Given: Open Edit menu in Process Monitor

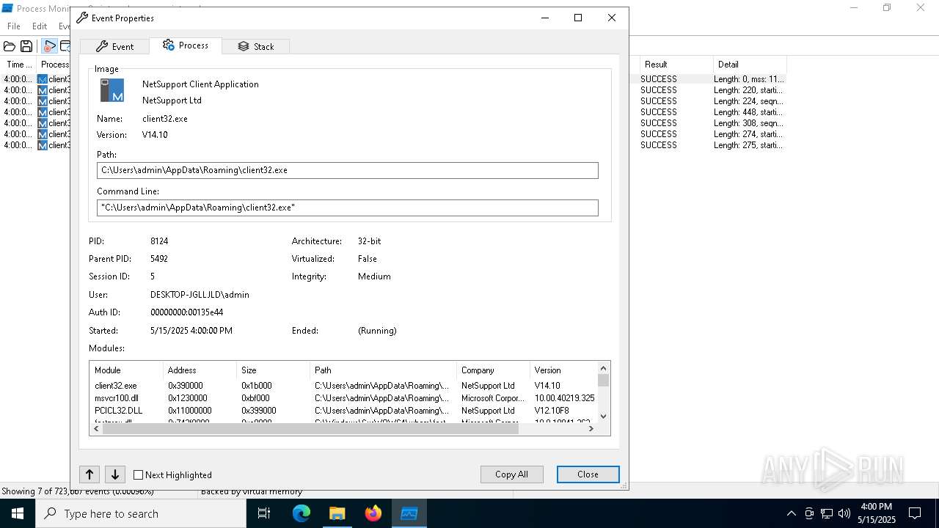Looking at the screenshot, I should point(40,26).
